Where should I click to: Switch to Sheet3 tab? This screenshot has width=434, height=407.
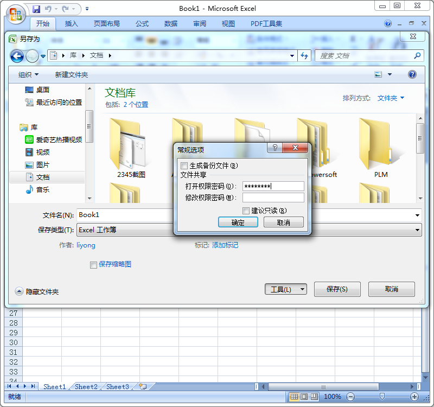point(118,387)
